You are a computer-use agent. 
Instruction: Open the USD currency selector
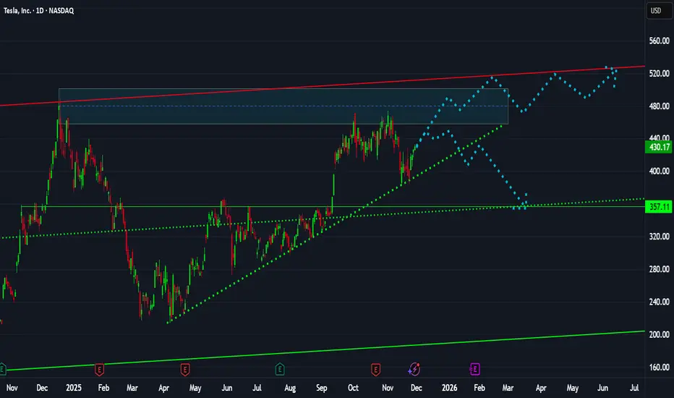tap(659, 11)
